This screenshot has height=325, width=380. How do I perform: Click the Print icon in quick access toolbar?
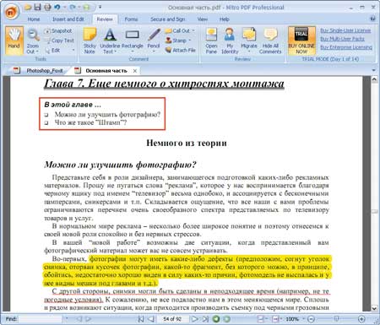coord(47,7)
